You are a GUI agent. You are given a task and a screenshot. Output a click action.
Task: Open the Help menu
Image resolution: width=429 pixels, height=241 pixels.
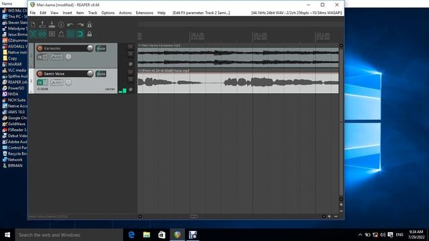point(162,13)
